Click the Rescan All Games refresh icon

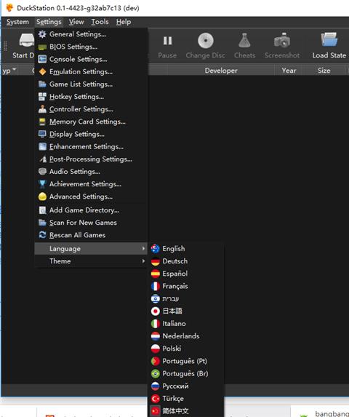[42, 235]
